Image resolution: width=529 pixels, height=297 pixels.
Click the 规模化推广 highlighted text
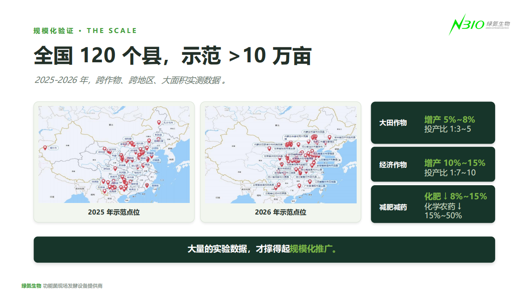[313, 249]
